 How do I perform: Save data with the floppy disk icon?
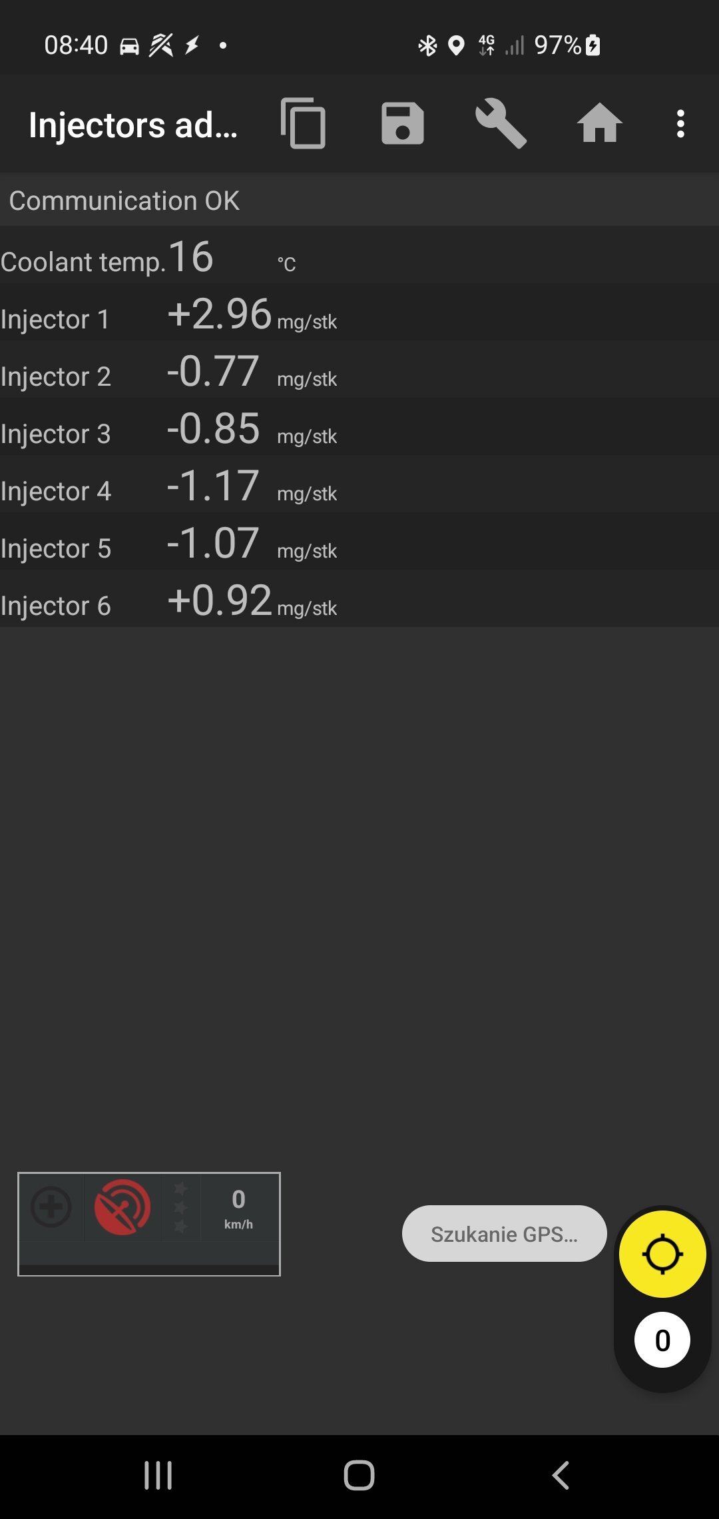(x=402, y=123)
